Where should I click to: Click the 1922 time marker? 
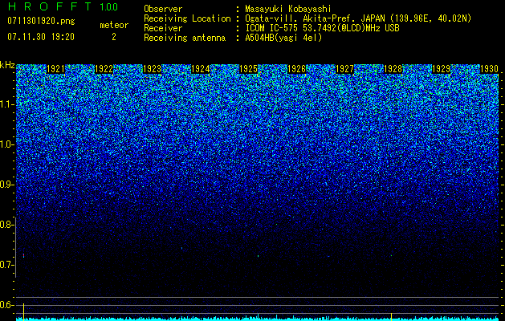tap(104, 69)
